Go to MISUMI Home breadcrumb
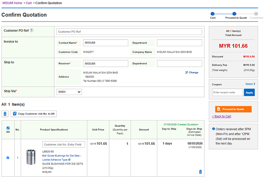Viewport: 265px width, 177px height. coord(12,3)
